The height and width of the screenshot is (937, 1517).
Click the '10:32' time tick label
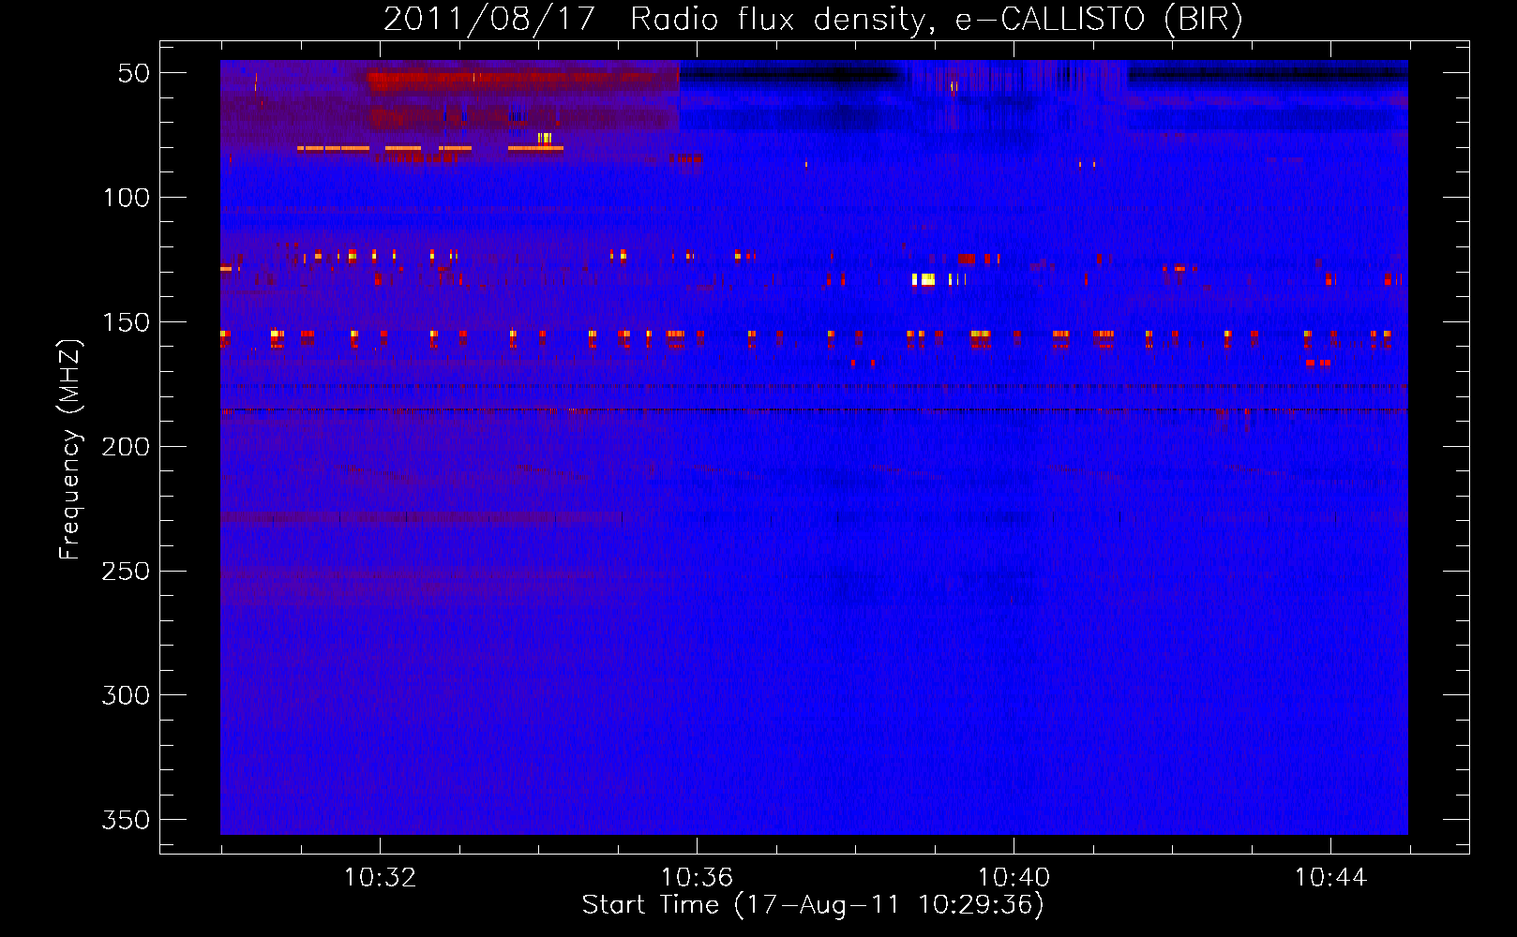pyautogui.click(x=380, y=878)
